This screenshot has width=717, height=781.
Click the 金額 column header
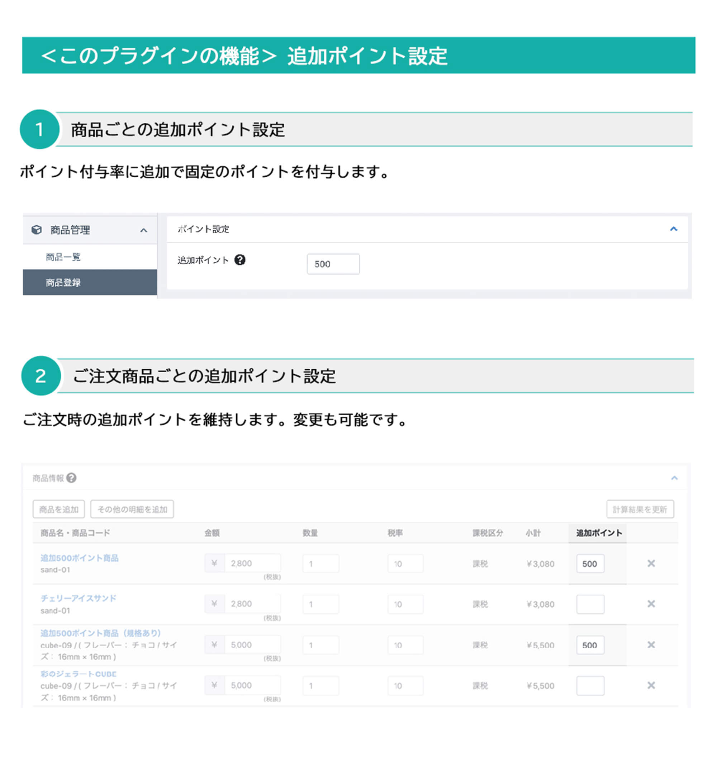pos(212,533)
